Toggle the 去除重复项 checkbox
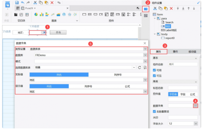The height and width of the screenshot is (130, 202). [154, 111]
